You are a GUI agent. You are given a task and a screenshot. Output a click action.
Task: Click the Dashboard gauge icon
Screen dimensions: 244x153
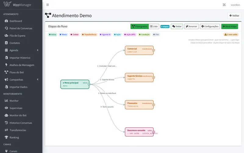click(x=6, y=21)
